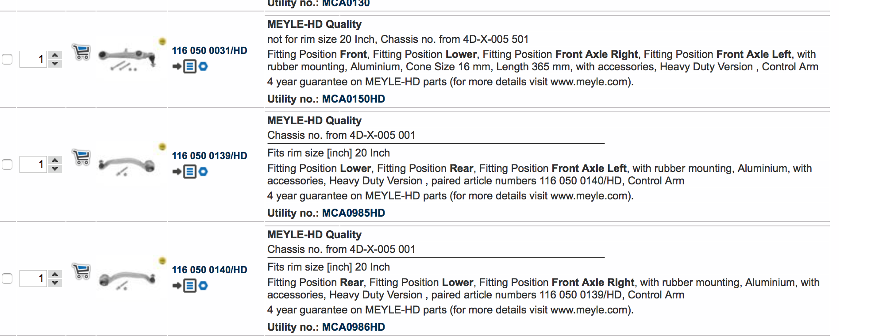The image size is (871, 336).
Task: Tick the checkbox for part 116 050 0140/HD
Action: [7, 279]
